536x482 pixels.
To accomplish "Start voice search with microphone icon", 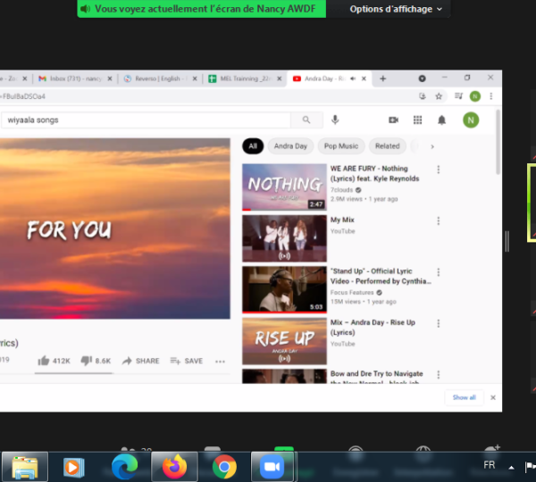I will click(x=335, y=120).
